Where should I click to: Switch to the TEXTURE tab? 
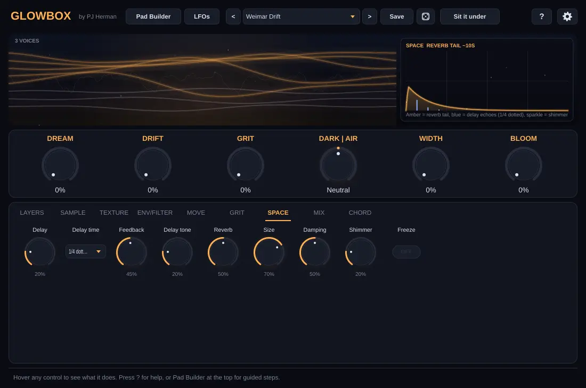(114, 213)
